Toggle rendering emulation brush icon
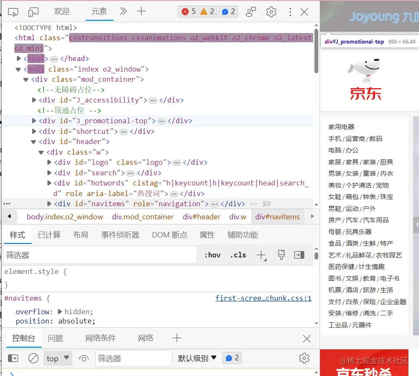The width and height of the screenshot is (419, 376). [281, 255]
